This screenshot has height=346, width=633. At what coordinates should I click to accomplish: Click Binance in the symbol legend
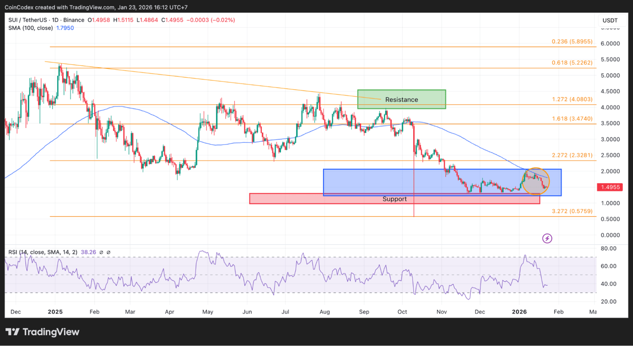pos(73,20)
